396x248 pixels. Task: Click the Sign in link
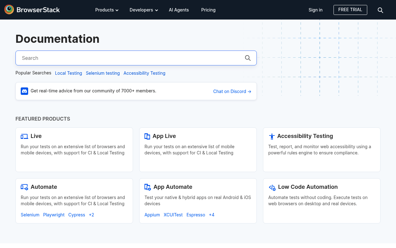[316, 10]
